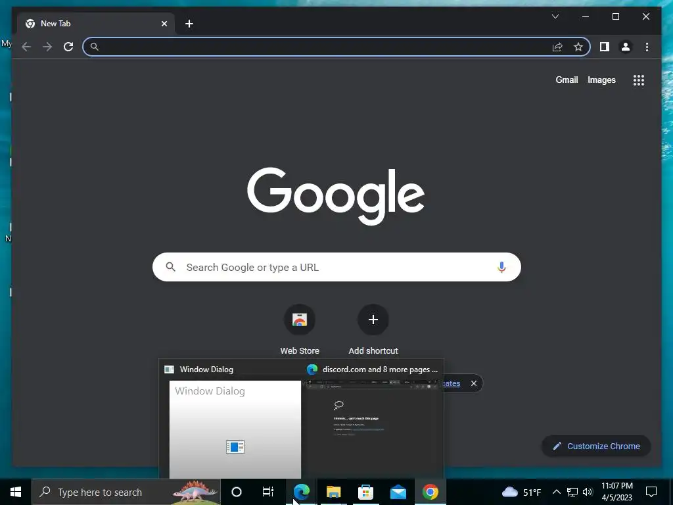Open the weather 51°F widget
The image size is (673, 505).
521,492
